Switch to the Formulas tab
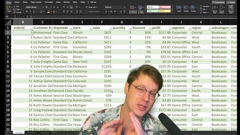The image size is (240, 135). pyautogui.click(x=49, y=2)
